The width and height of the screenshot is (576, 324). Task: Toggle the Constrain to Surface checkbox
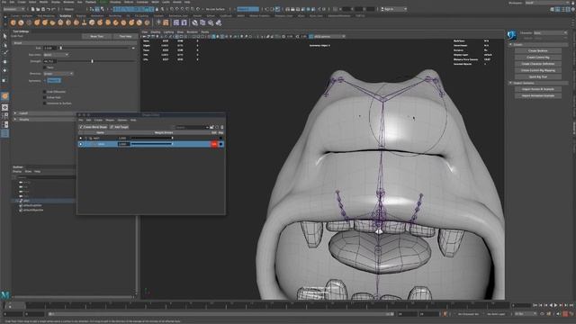coord(44,103)
